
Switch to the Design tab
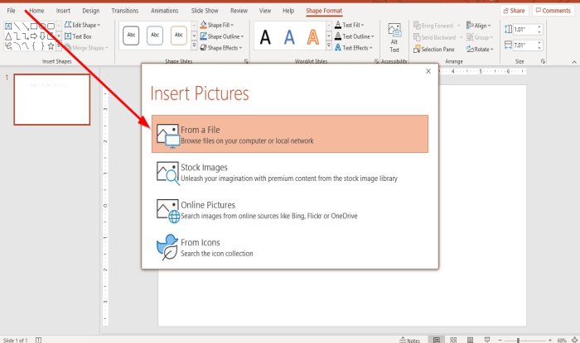tap(90, 11)
